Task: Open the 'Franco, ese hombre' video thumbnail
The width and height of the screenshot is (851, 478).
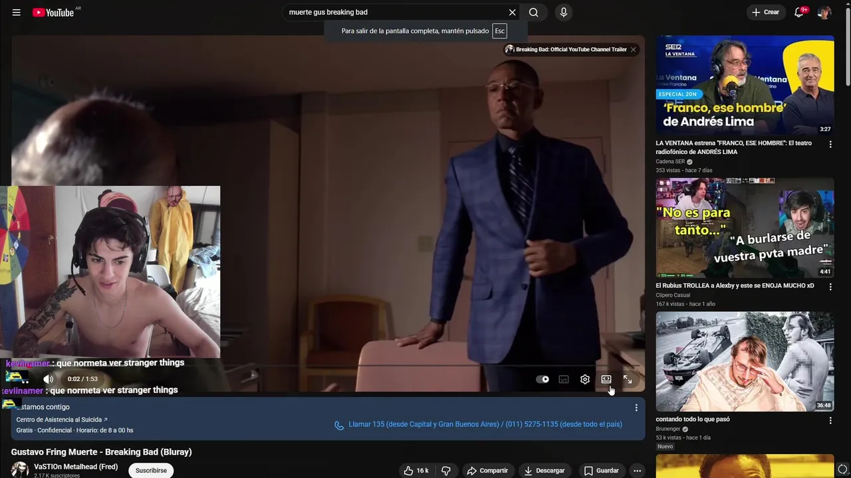Action: [745, 85]
